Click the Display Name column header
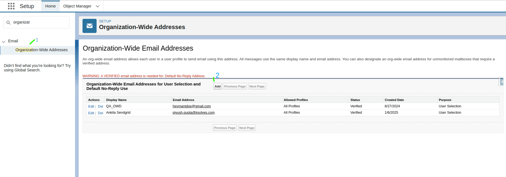The height and width of the screenshot is (177, 506). pos(116,100)
